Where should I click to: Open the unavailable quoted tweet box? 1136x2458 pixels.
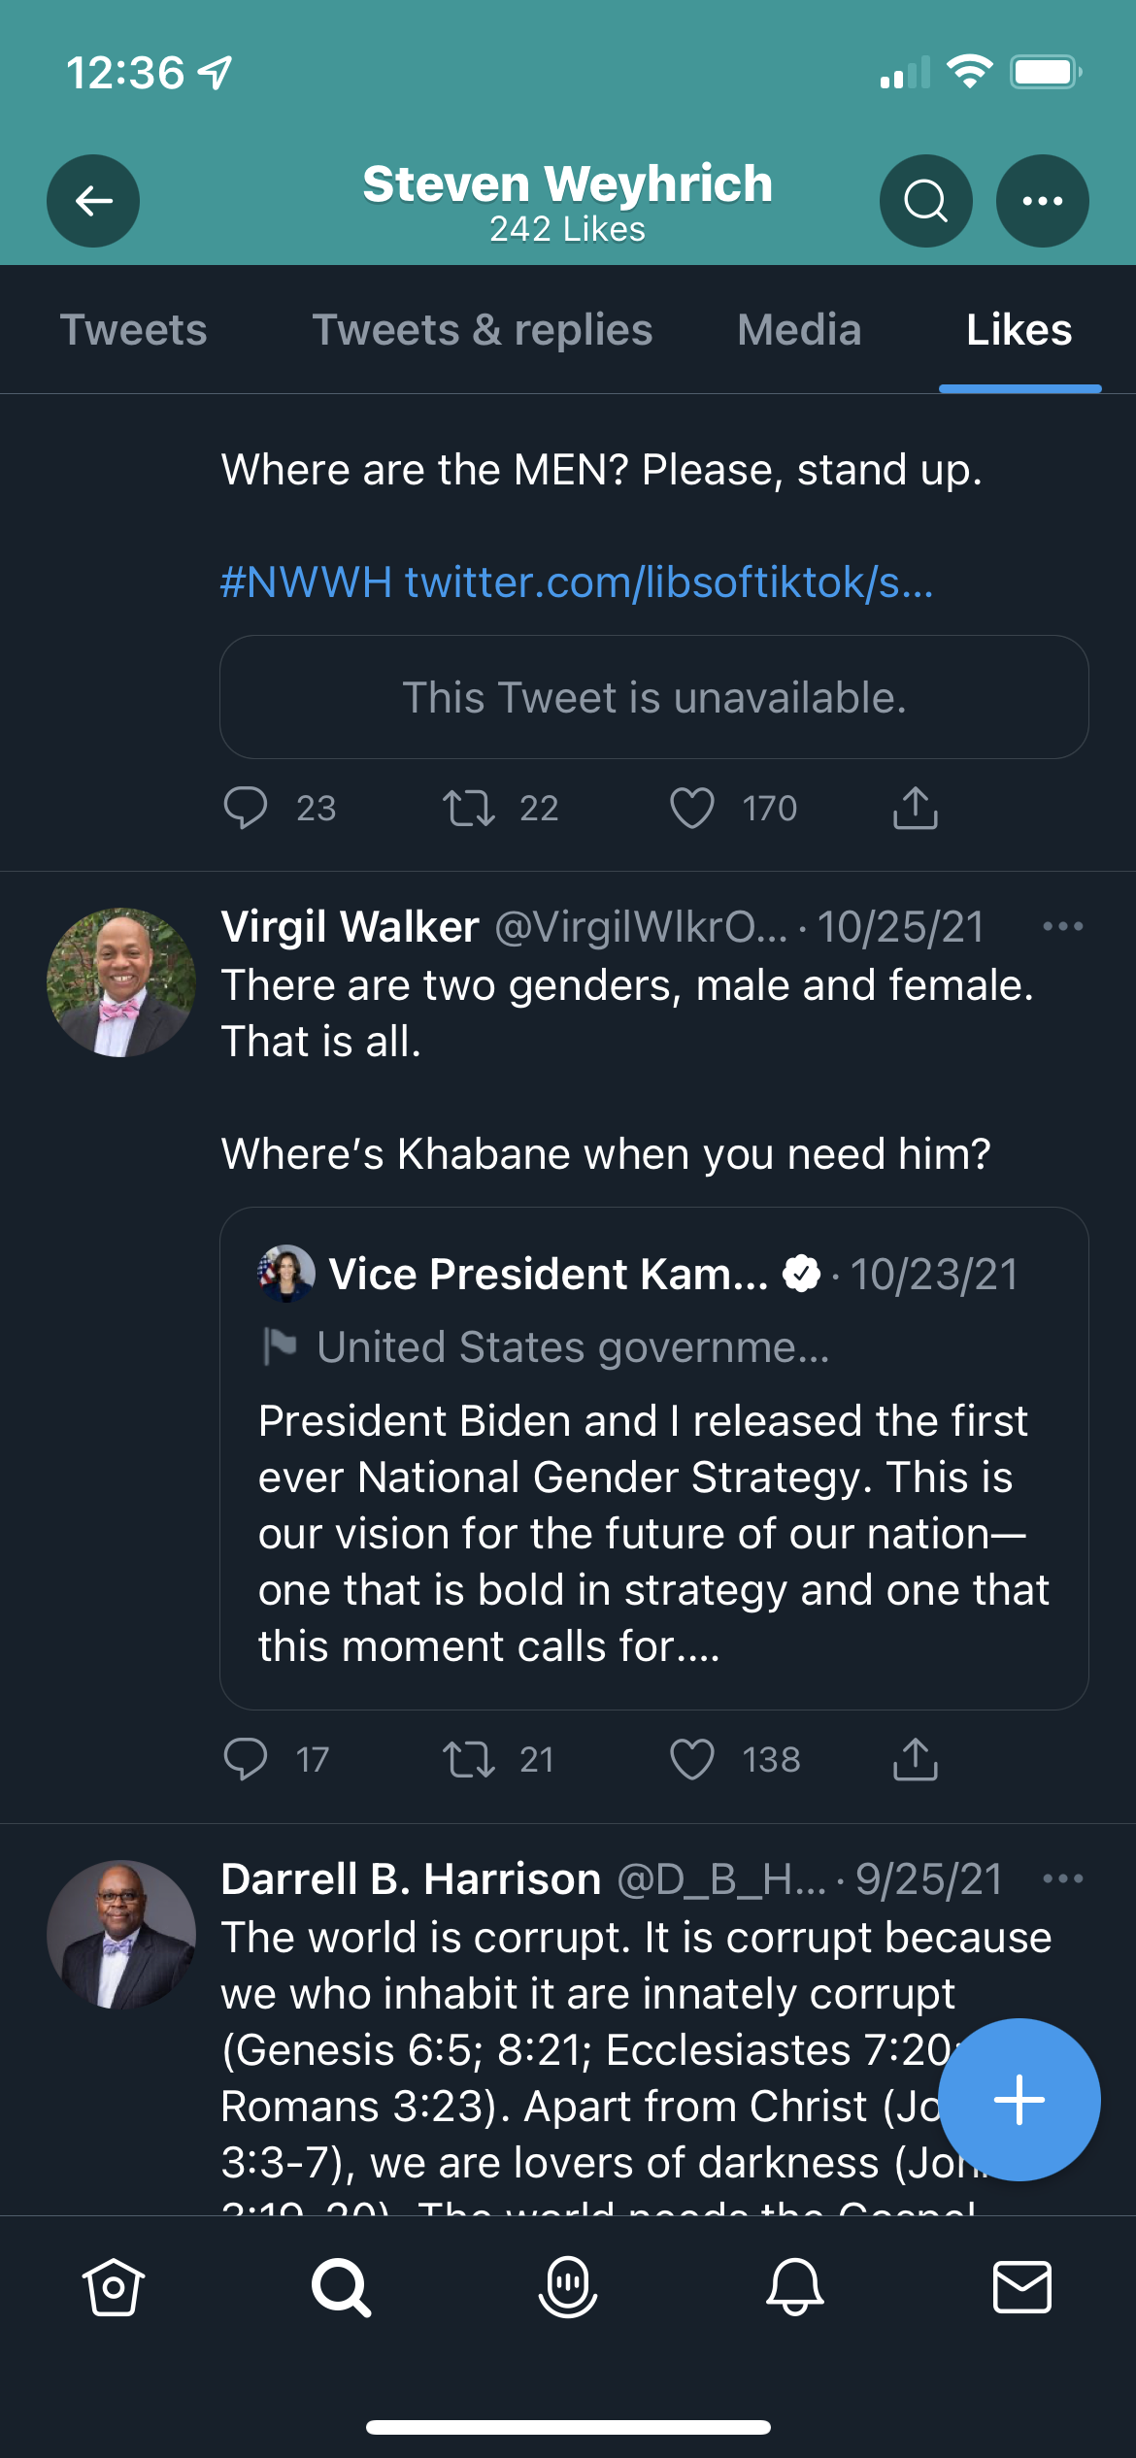pos(654,697)
